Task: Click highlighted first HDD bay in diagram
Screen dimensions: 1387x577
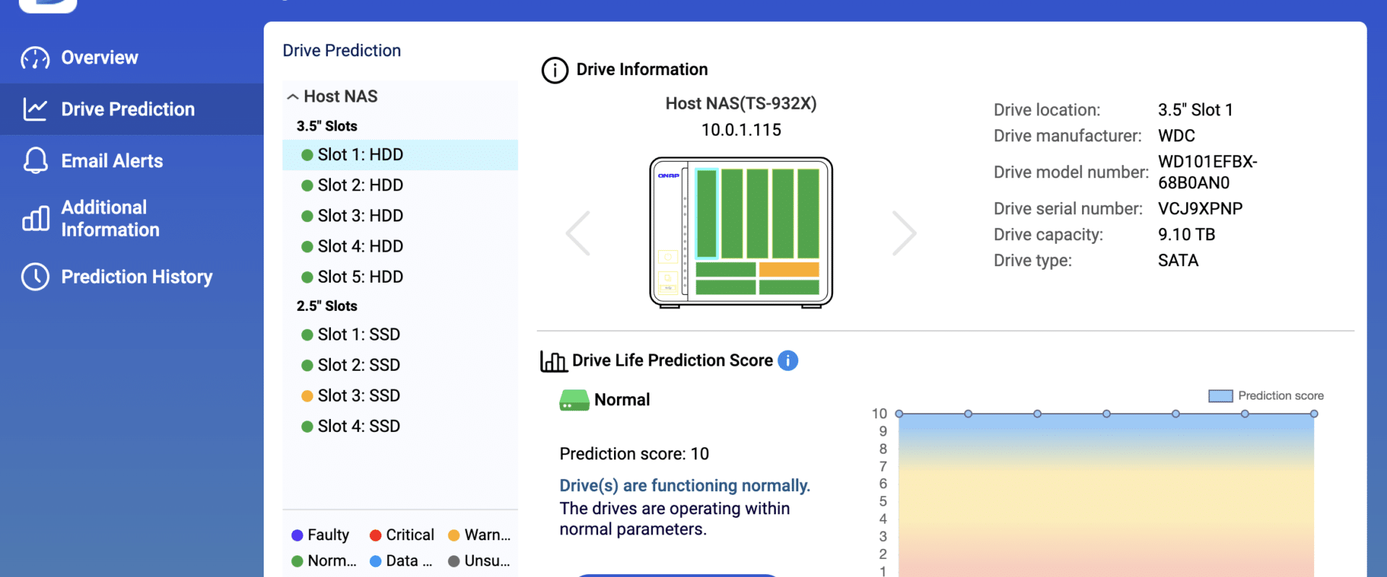Action: 707,213
